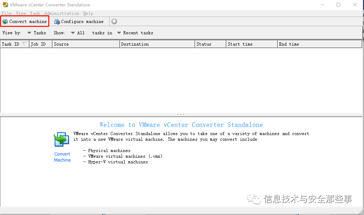This screenshot has height=215, width=364.
Task: Click the welcome heading text 'Welcome to VMware vCenter Converter Standalone'
Action: 181,125
